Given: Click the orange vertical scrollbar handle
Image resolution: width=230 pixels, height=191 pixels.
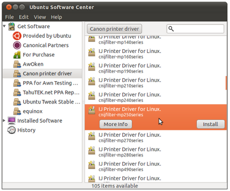Looking at the screenshot, I should click(x=226, y=83).
